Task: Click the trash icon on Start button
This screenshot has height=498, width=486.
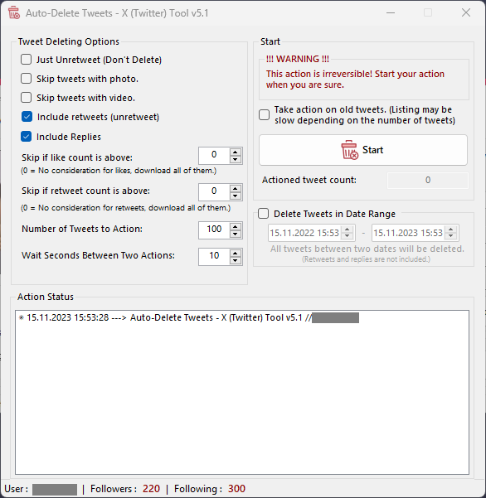Action: pos(349,150)
